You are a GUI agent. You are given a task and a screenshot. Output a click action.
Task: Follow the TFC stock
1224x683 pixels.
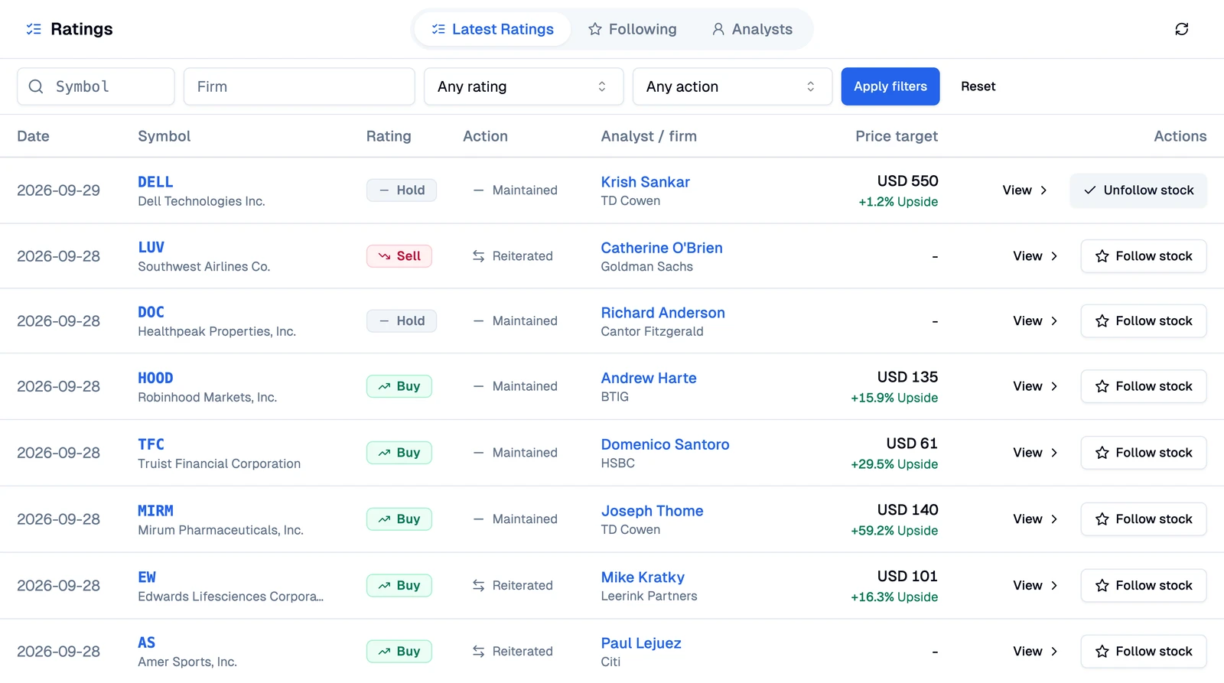(x=1144, y=453)
